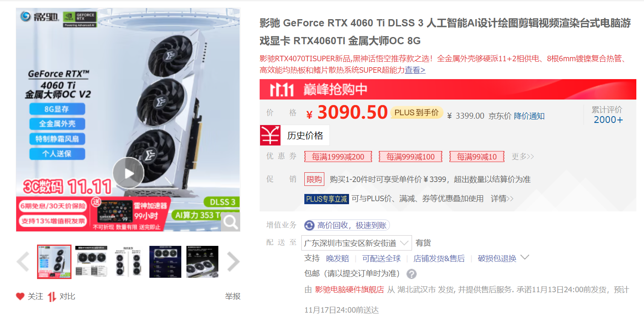The width and height of the screenshot is (644, 322).
Task: Show previous thumbnails with left arrow
Action: coord(23,262)
